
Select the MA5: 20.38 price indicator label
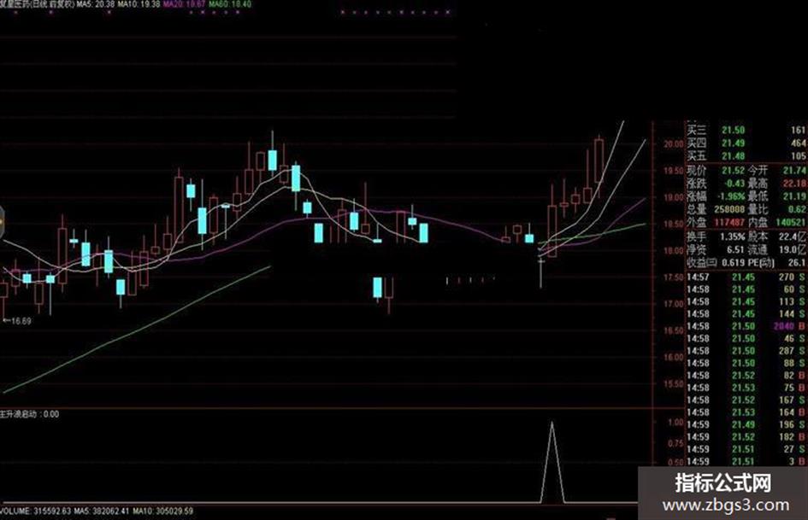point(96,4)
